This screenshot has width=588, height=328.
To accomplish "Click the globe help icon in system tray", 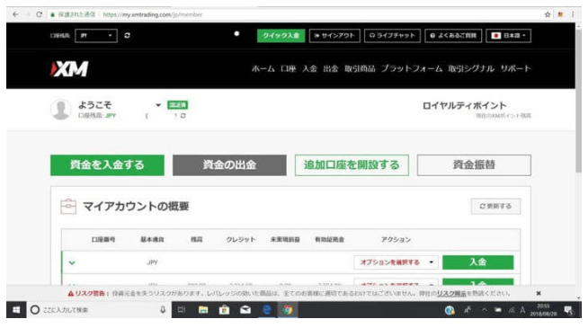I will [x=450, y=310].
